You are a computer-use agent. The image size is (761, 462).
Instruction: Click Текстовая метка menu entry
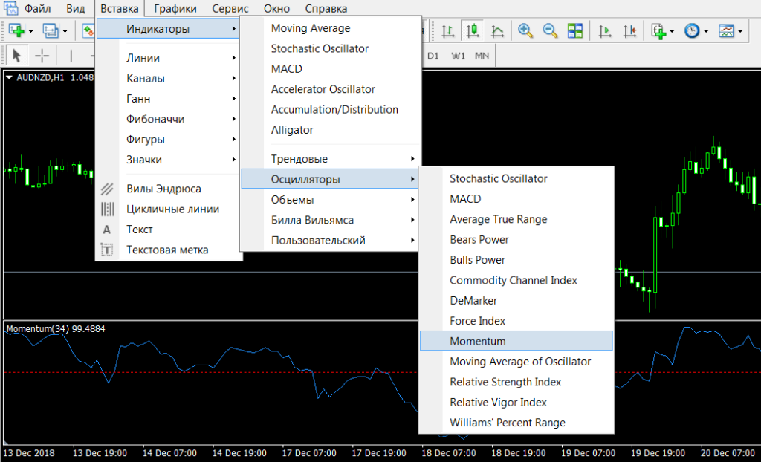pyautogui.click(x=167, y=250)
